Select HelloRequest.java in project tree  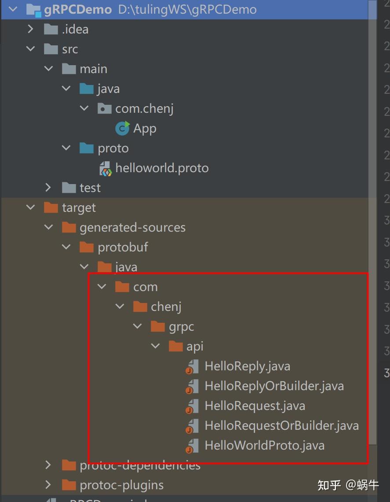click(255, 406)
